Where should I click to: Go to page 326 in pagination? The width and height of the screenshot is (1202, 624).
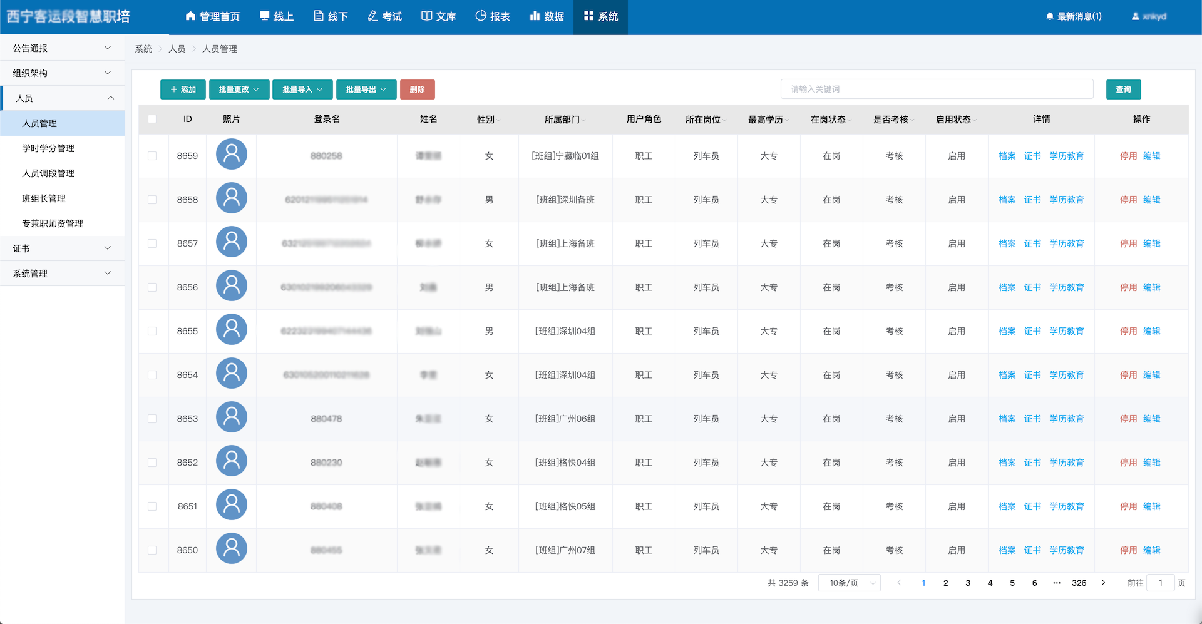coord(1079,583)
